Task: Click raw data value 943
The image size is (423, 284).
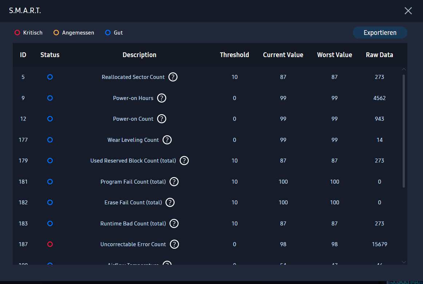Action: pos(380,119)
